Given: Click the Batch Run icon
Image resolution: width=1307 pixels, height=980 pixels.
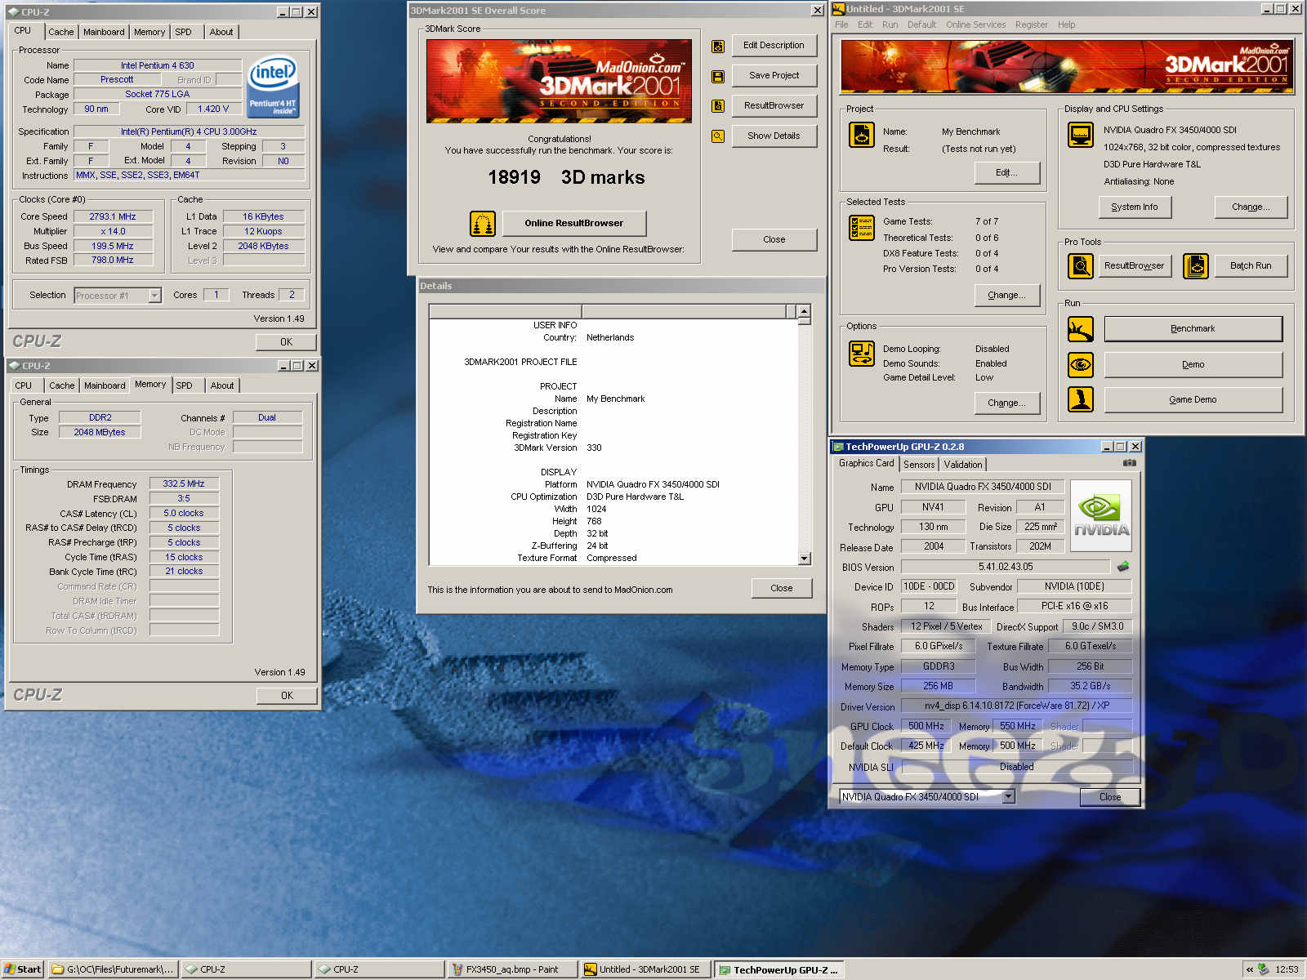Looking at the screenshot, I should pos(1195,266).
